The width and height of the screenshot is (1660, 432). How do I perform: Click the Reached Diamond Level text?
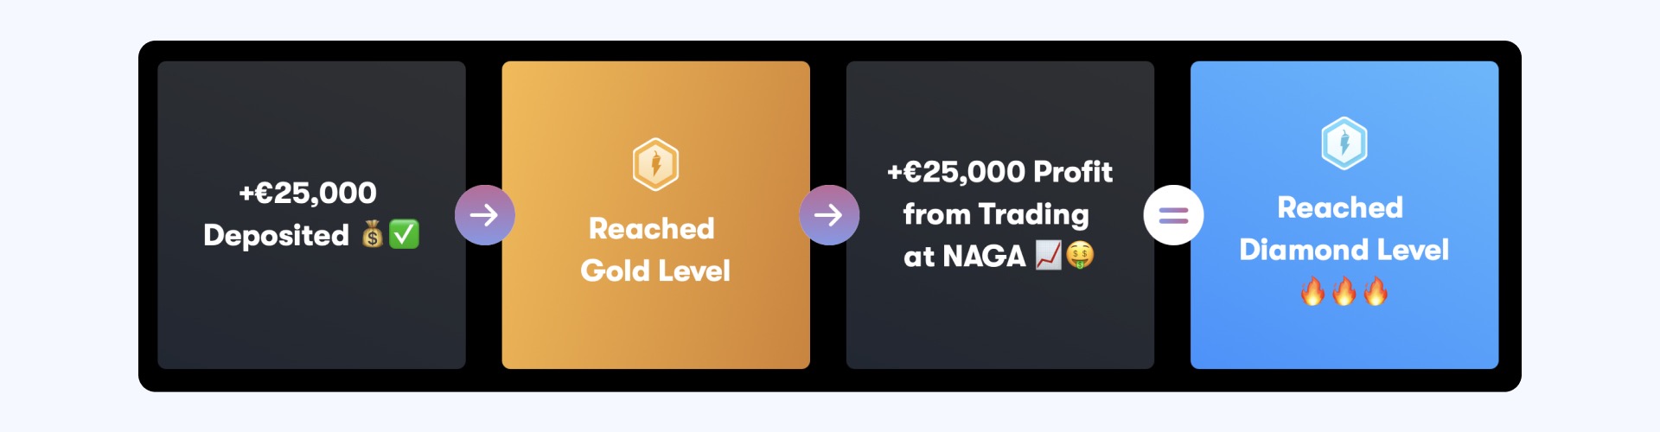(1344, 228)
